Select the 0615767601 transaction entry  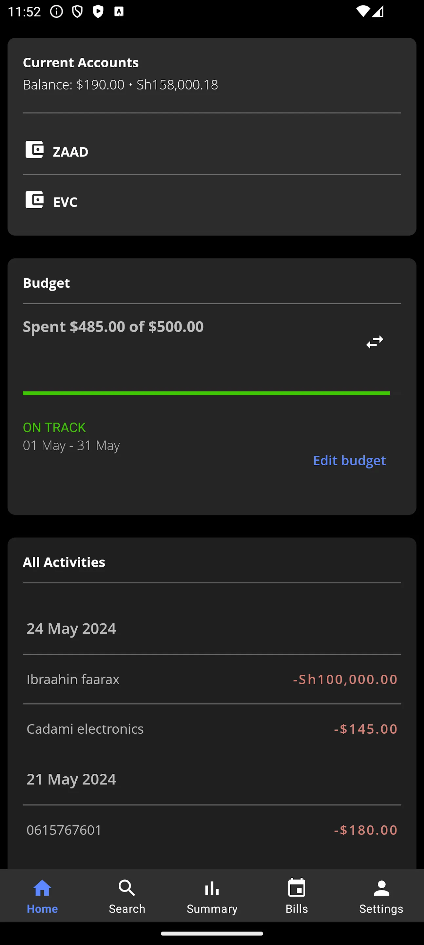click(212, 830)
